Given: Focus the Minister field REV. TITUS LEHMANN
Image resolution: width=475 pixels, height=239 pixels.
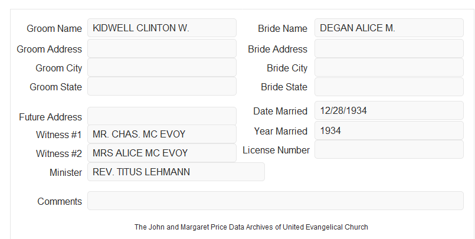Looking at the screenshot, I should [x=176, y=172].
